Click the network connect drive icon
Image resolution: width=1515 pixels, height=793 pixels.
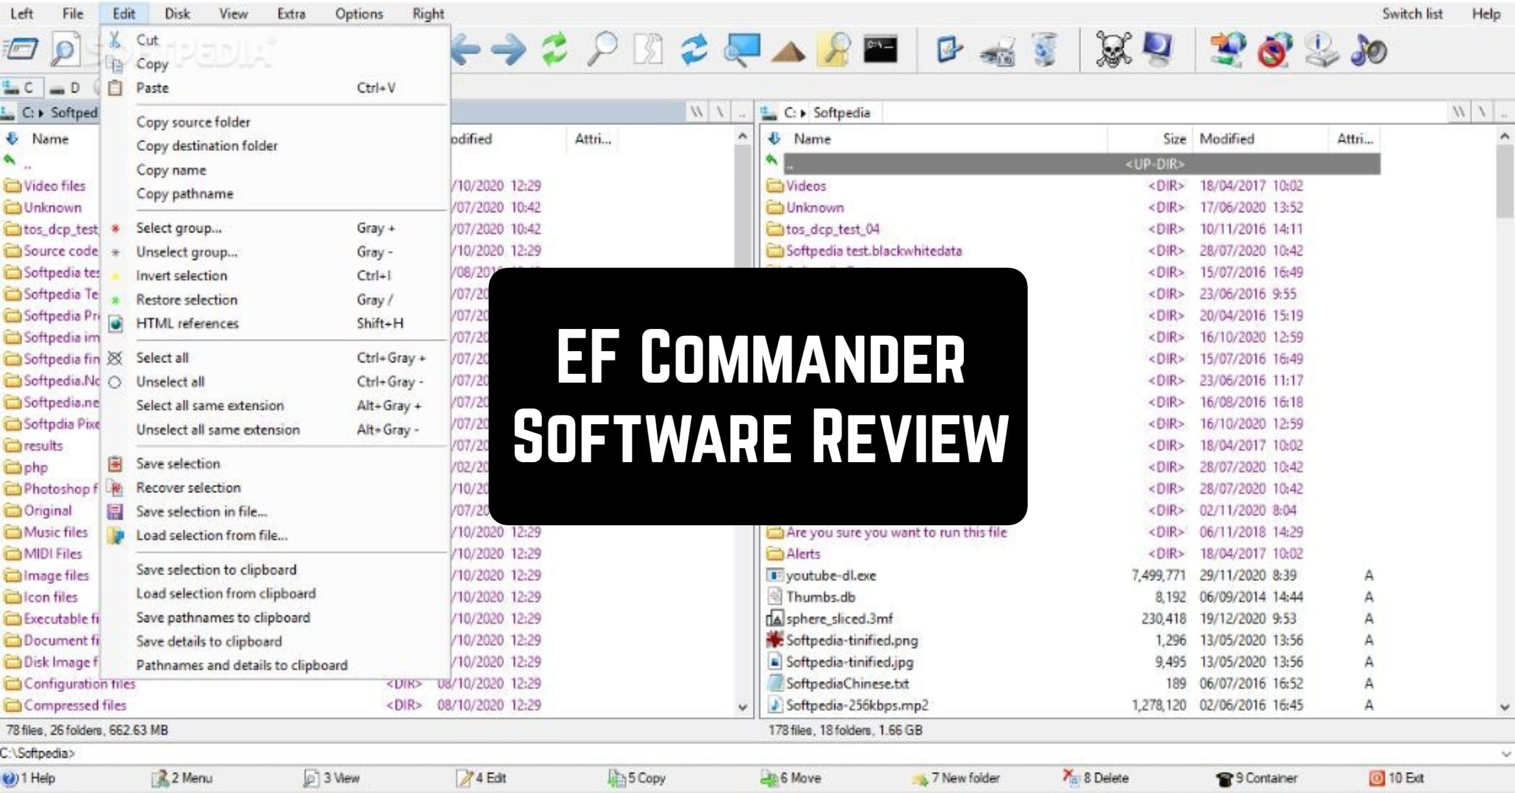(1228, 50)
